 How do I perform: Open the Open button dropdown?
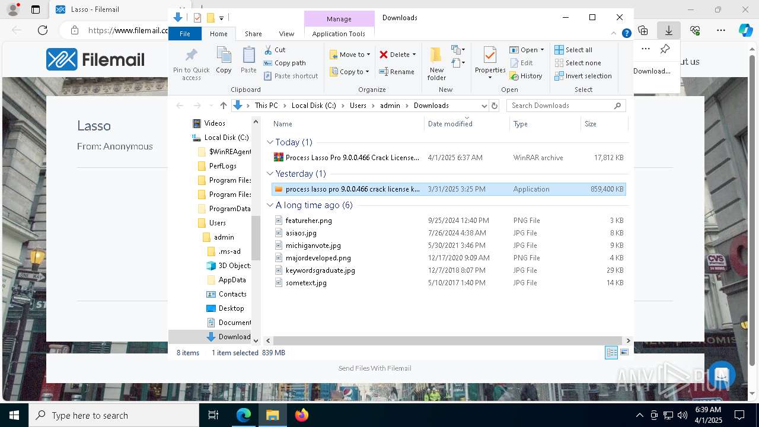(542, 50)
